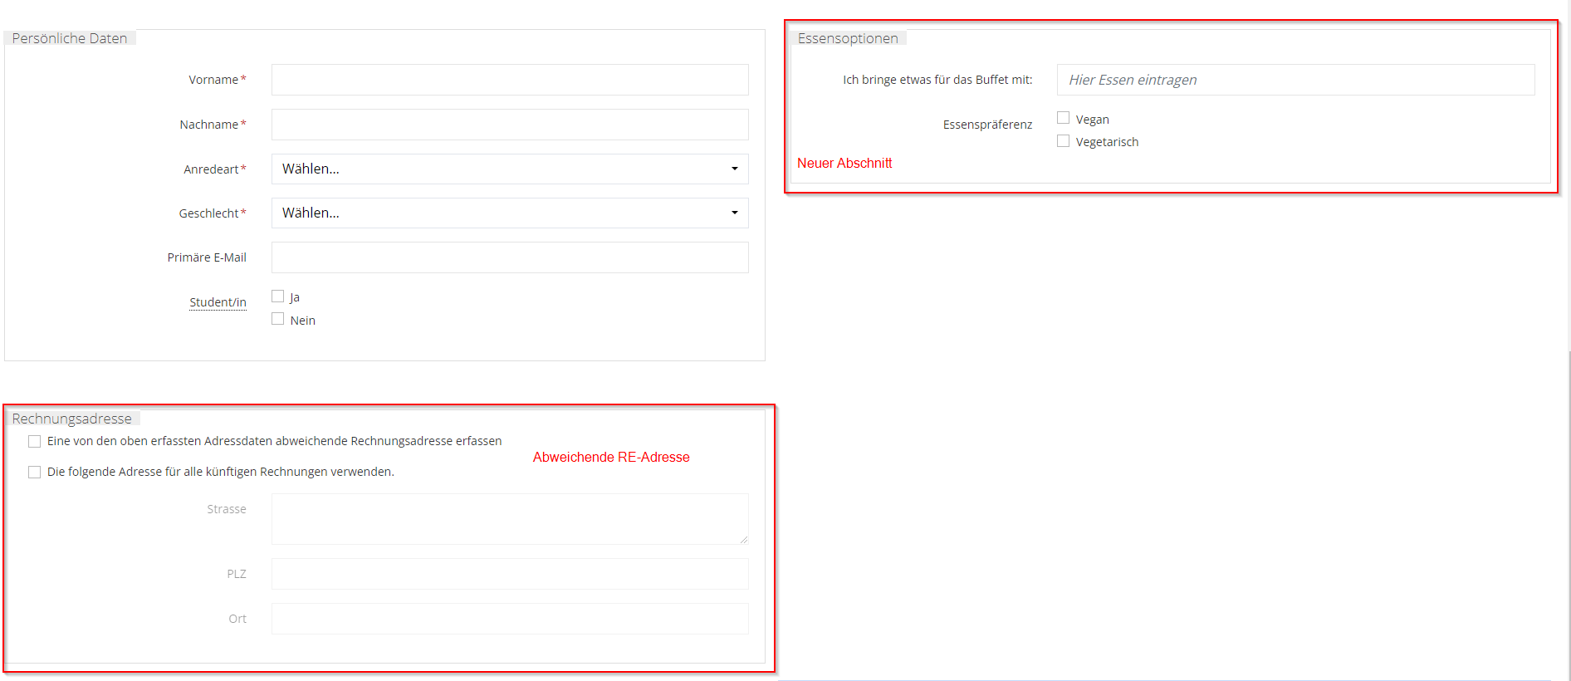This screenshot has height=681, width=1571.
Task: Open the Anredeart dropdown
Action: (x=509, y=169)
